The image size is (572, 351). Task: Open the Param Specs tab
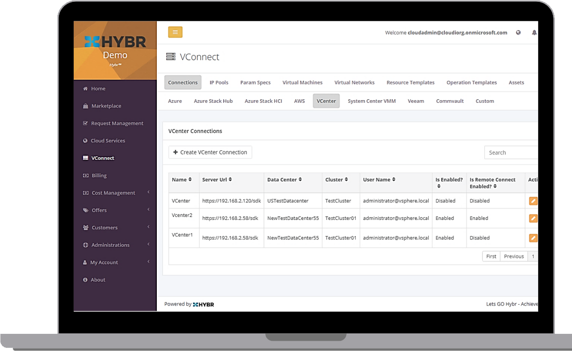pyautogui.click(x=256, y=83)
